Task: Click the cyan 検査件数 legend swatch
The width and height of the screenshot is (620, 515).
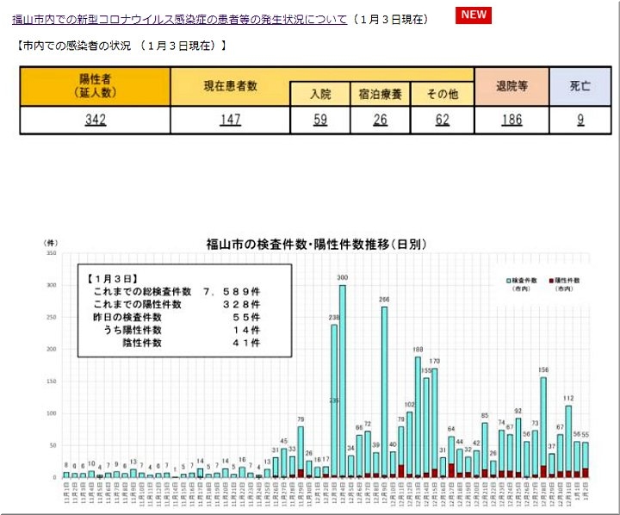Action: [x=511, y=281]
